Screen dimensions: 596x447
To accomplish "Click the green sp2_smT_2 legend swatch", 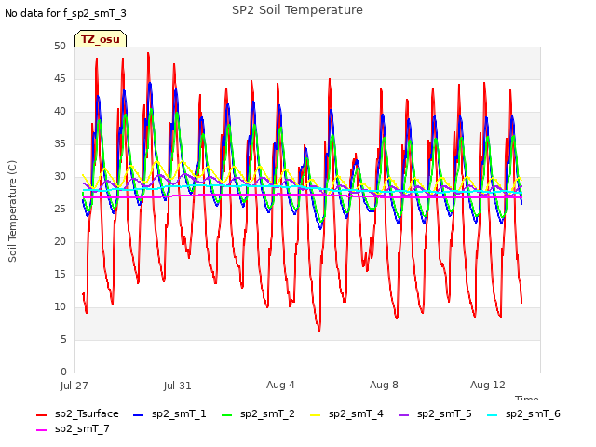I will [x=227, y=415].
